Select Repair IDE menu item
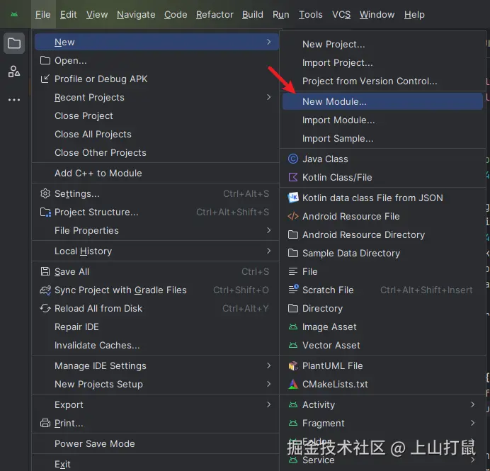 (x=156, y=327)
